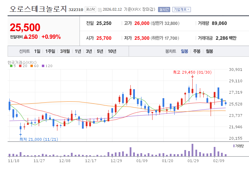249x177 pixels.
Task: Click the 12/29 date axis label
Action: (x=116, y=161)
